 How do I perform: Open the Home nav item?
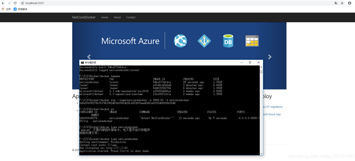[105, 17]
